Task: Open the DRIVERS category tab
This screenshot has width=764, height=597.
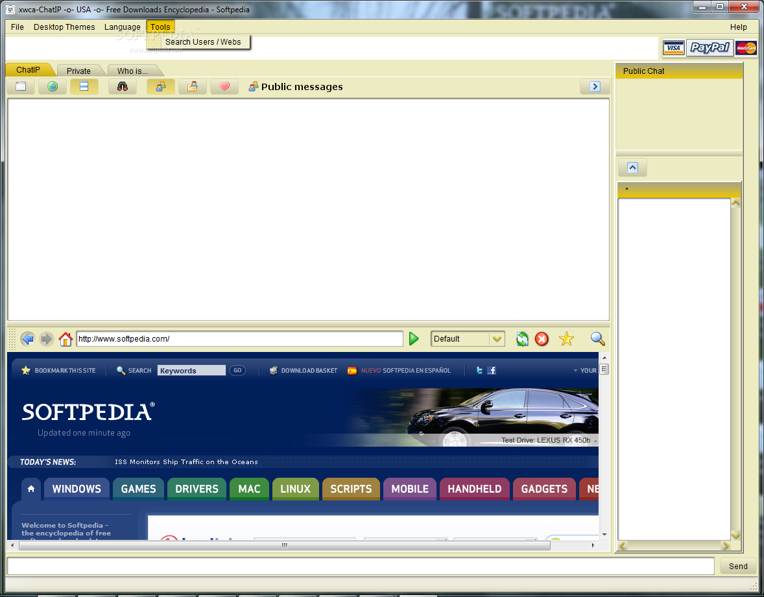Action: (x=197, y=489)
